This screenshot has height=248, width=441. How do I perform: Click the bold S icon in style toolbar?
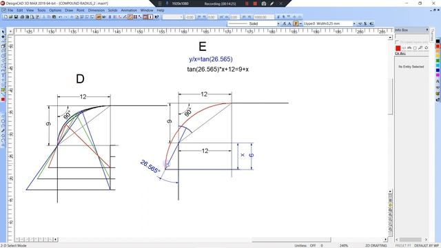(365, 23)
